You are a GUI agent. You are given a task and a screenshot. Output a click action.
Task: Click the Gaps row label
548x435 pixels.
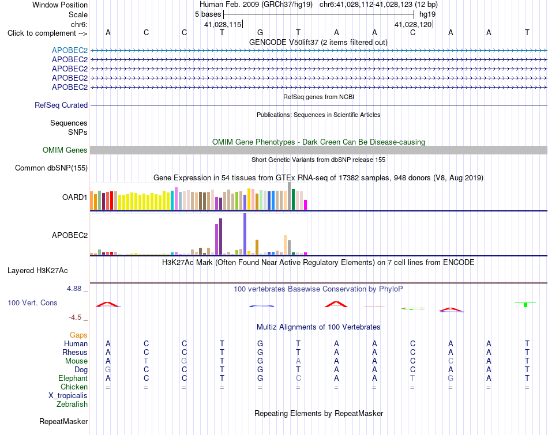click(x=78, y=335)
